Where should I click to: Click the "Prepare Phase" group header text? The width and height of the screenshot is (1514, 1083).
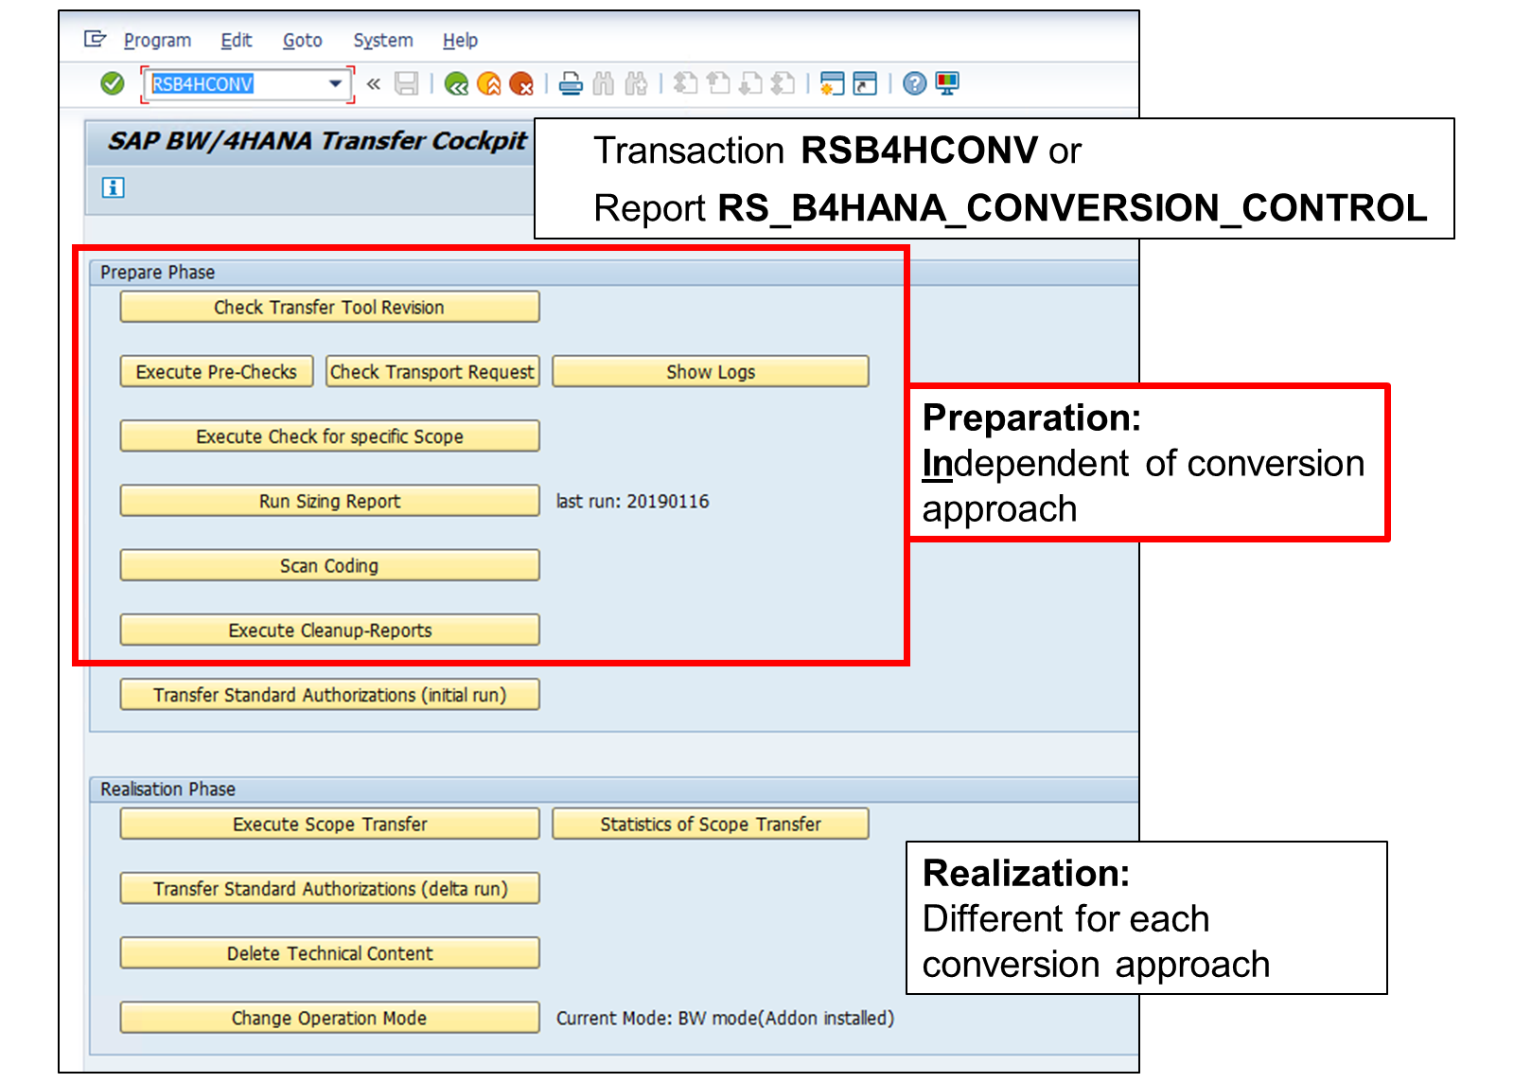click(x=157, y=272)
